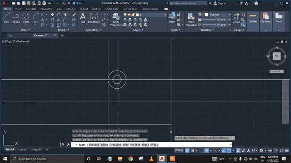291x163 pixels.
Task: Activate the Scale tool
Action: [x=59, y=25]
